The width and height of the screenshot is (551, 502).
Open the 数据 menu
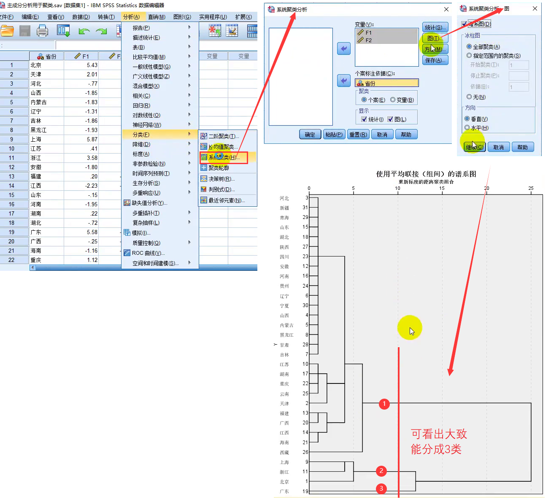click(81, 17)
